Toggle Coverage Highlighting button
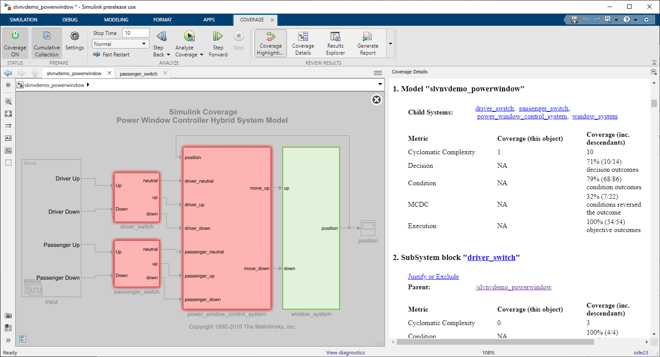 coord(270,43)
